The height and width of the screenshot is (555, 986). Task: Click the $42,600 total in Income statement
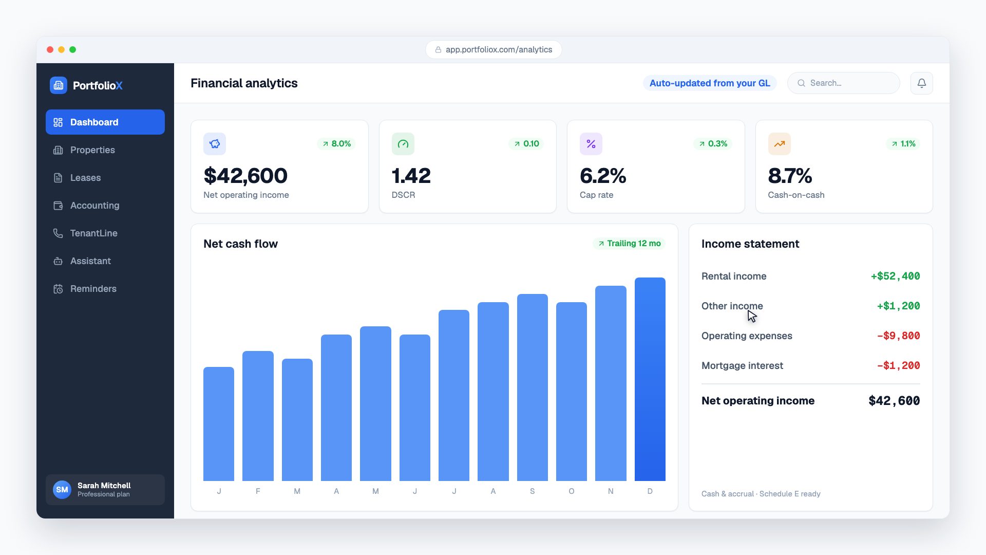[894, 401]
